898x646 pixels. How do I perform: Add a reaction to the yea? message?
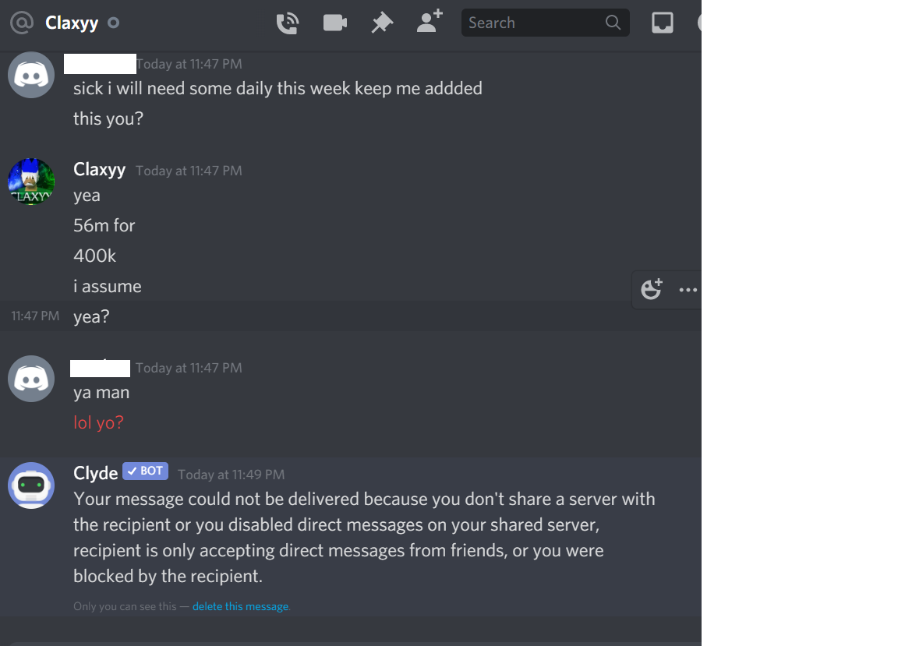coord(651,289)
